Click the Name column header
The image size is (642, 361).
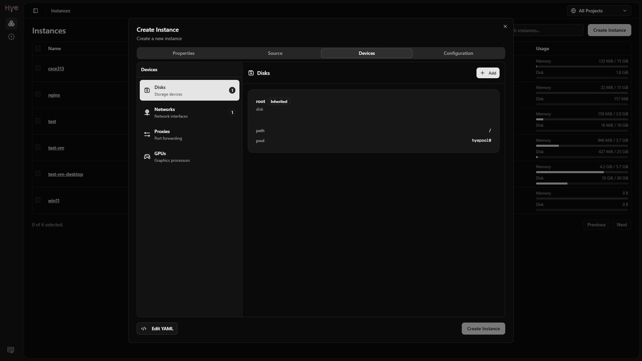coord(54,49)
